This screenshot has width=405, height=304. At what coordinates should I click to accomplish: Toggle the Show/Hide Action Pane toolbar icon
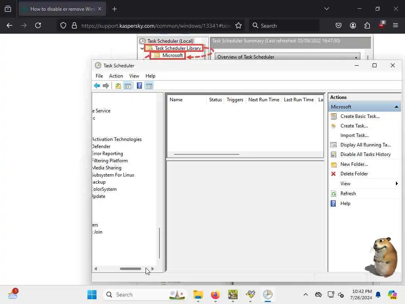pos(149,85)
